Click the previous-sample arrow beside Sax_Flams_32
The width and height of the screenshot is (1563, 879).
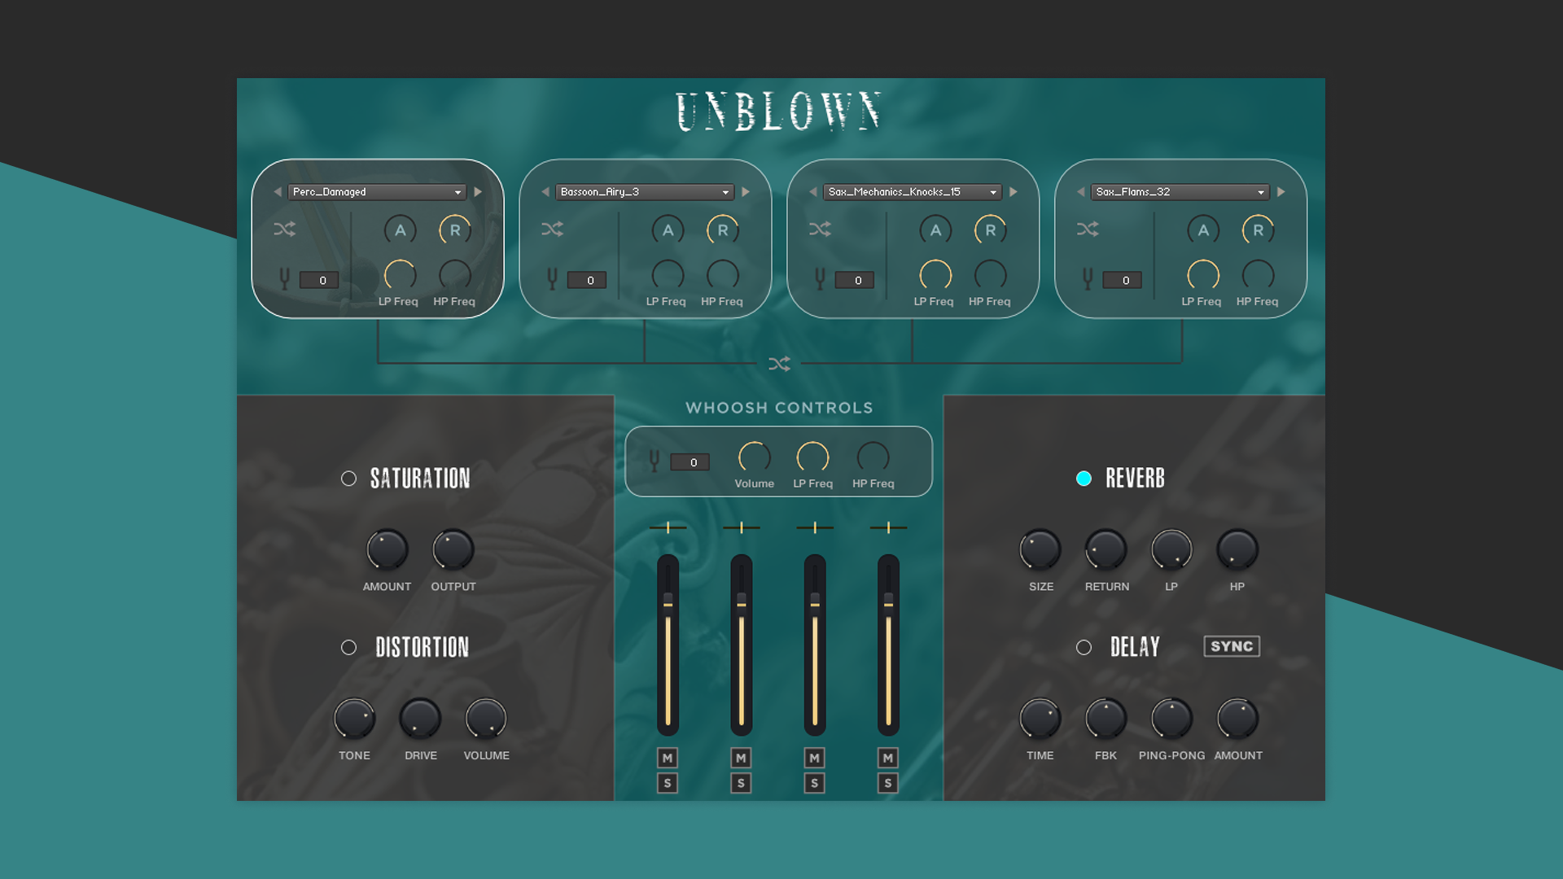point(1080,192)
